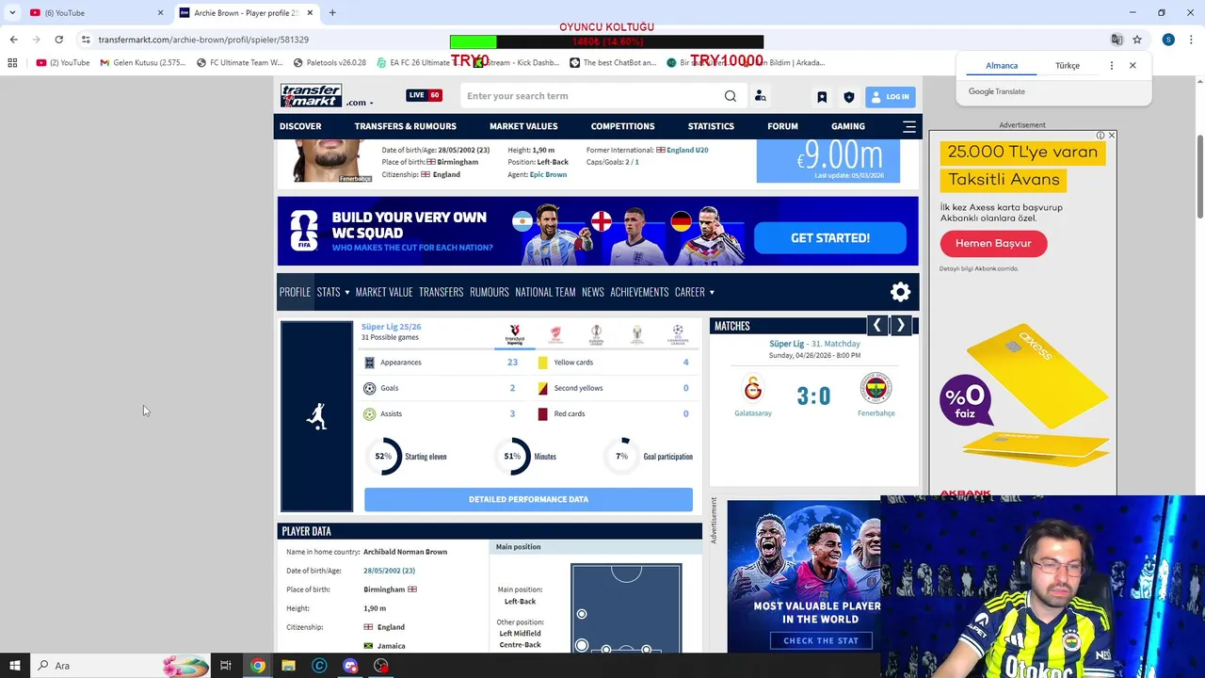Click DETAILED PERFORMANCE DATA button
1205x678 pixels.
click(x=528, y=499)
